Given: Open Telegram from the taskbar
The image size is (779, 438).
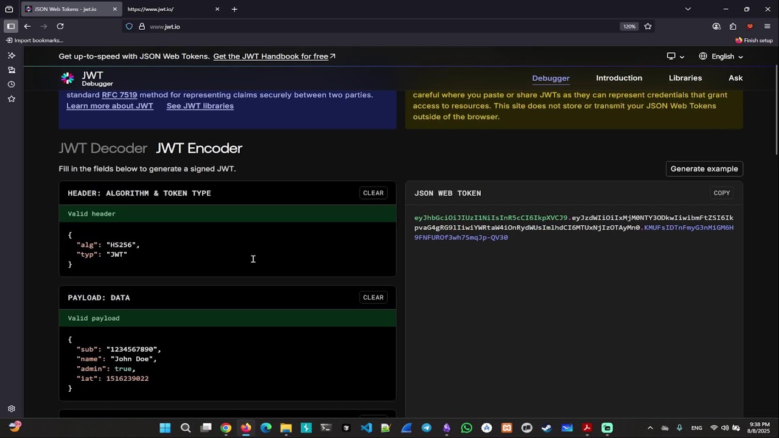Looking at the screenshot, I should pos(427,428).
